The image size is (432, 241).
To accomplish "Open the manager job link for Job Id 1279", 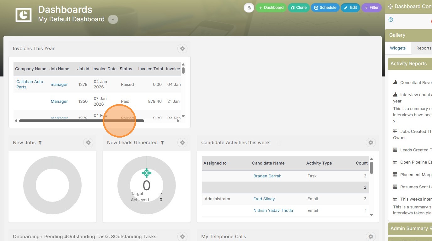I will pyautogui.click(x=59, y=85).
